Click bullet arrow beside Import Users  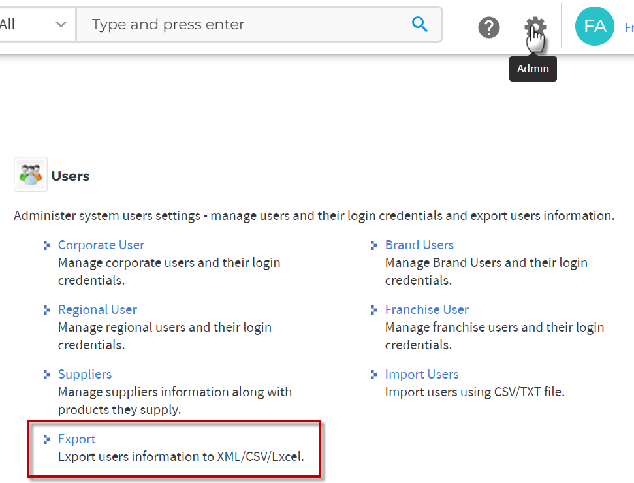pyautogui.click(x=373, y=375)
